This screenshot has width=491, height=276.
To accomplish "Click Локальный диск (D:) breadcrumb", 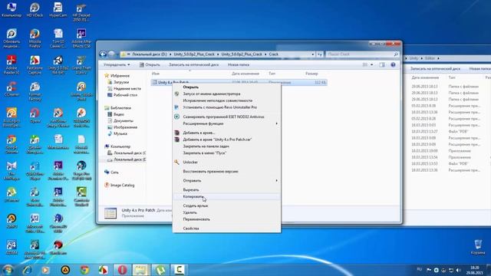I will click(150, 54).
